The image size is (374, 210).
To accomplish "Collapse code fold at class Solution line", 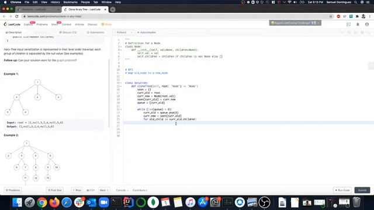I will [x=121, y=83].
